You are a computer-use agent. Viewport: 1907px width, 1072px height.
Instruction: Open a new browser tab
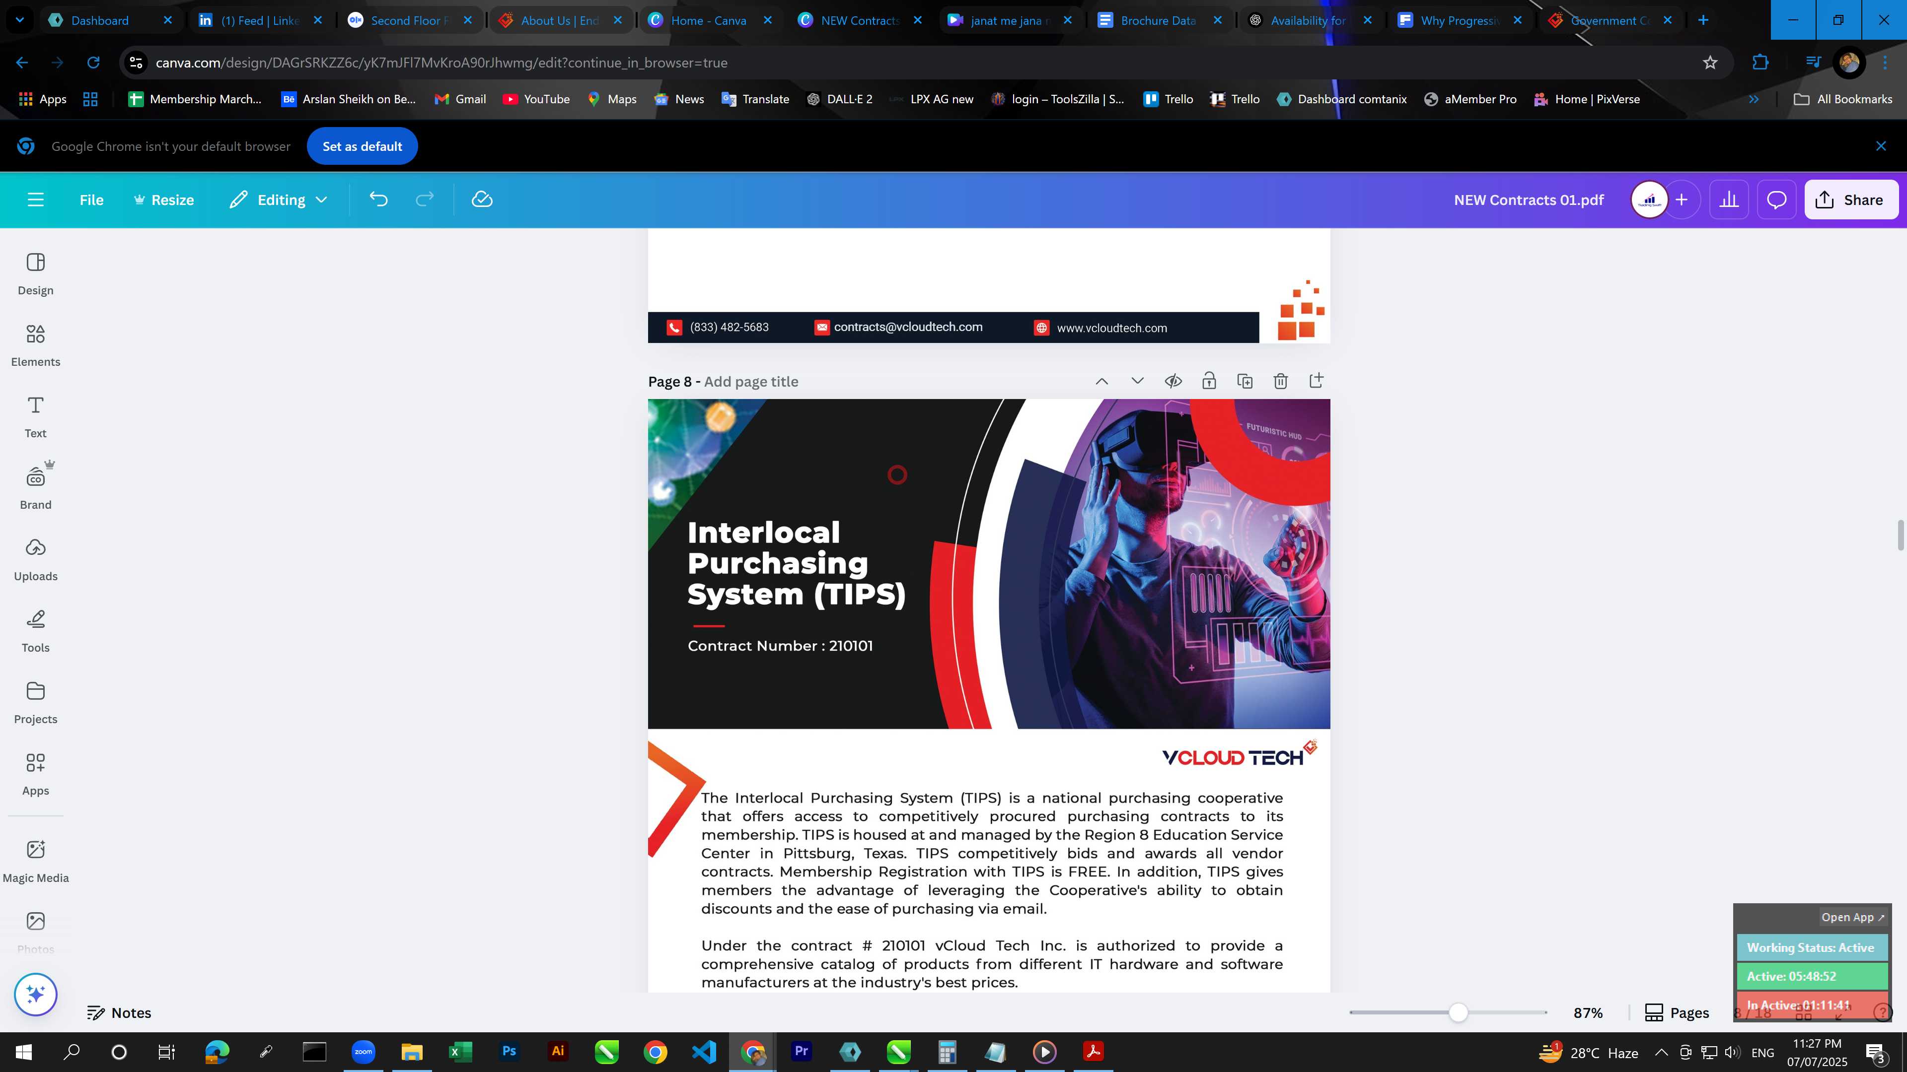click(1703, 20)
